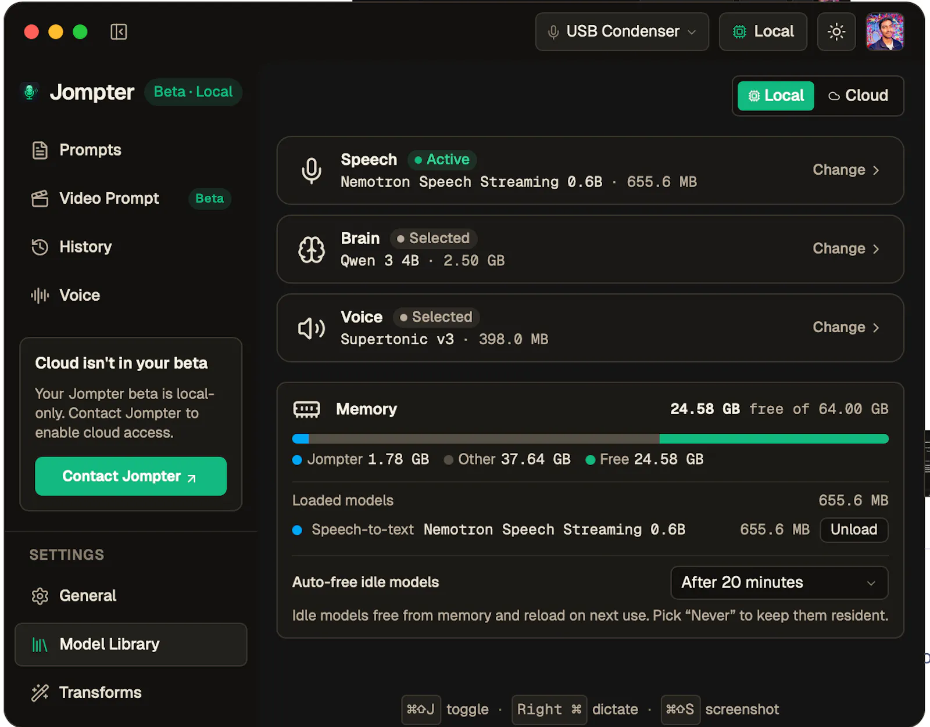Click the Jompter microphone logo icon
The height and width of the screenshot is (727, 930).
pos(30,92)
